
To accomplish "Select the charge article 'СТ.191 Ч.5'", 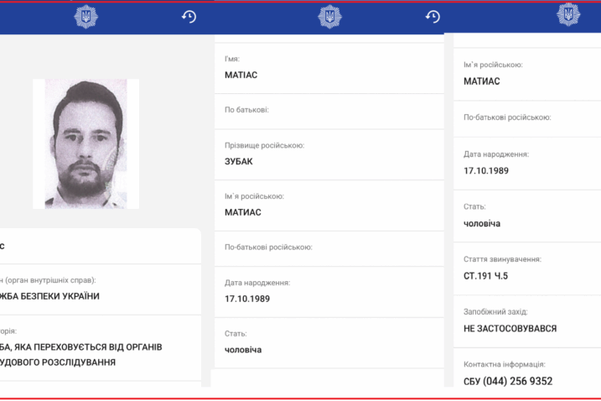I will tap(484, 276).
